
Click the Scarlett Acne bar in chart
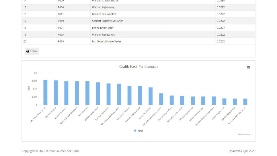point(87,93)
